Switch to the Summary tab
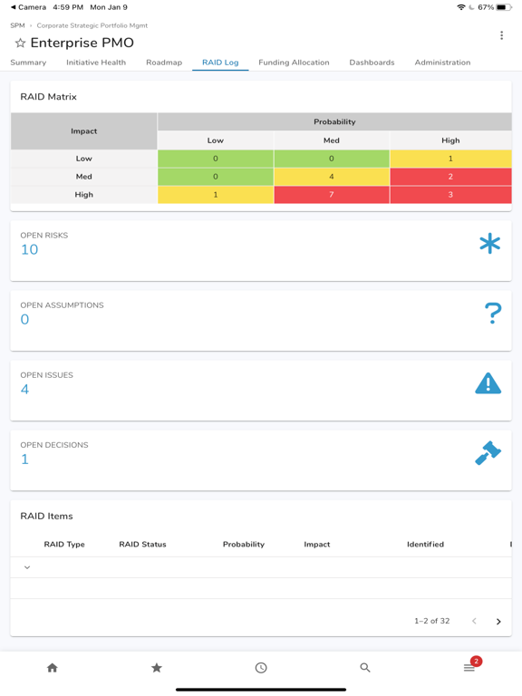 pos(28,63)
